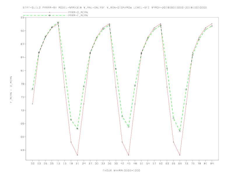Click the red O_MEAN minimum point at hour 45
Screen dimensions: 231x178
[129, 155]
